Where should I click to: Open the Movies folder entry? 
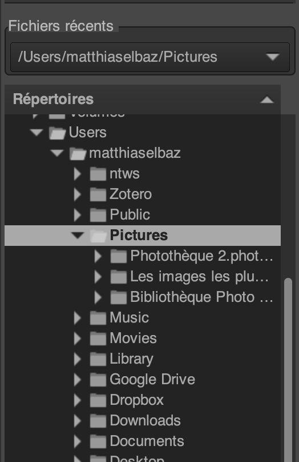pyautogui.click(x=133, y=338)
